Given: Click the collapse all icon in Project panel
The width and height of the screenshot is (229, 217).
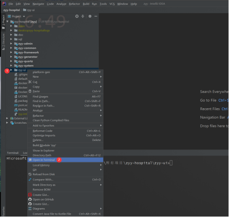Looking at the screenshot, I should [x=83, y=16].
